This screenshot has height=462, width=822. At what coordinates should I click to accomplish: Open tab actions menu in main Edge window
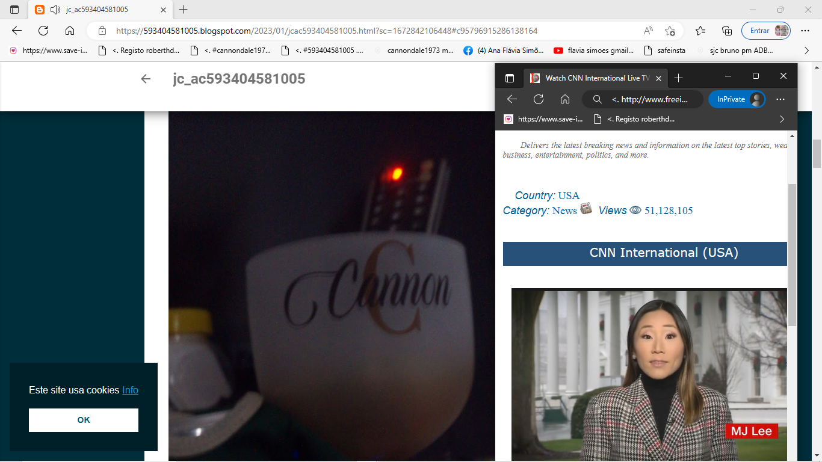[x=14, y=10]
